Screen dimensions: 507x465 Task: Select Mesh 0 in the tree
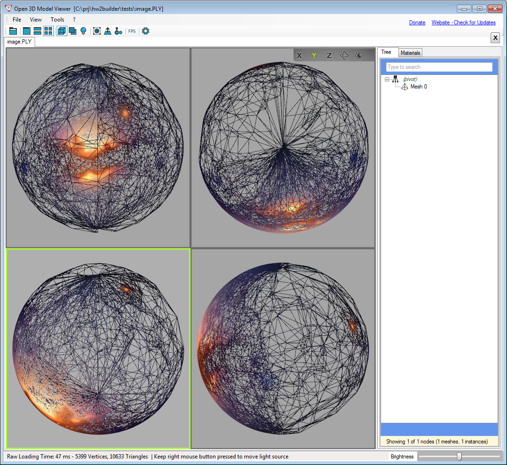tap(419, 87)
